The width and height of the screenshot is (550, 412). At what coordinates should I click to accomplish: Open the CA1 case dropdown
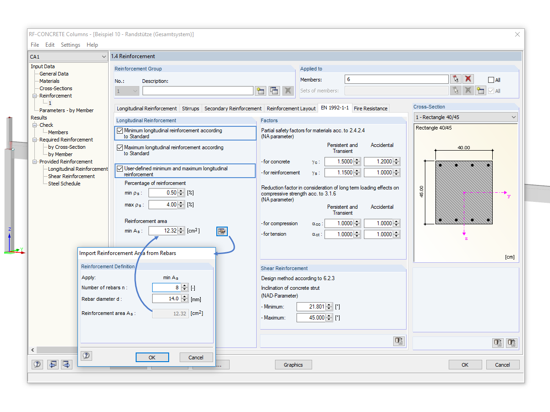104,56
